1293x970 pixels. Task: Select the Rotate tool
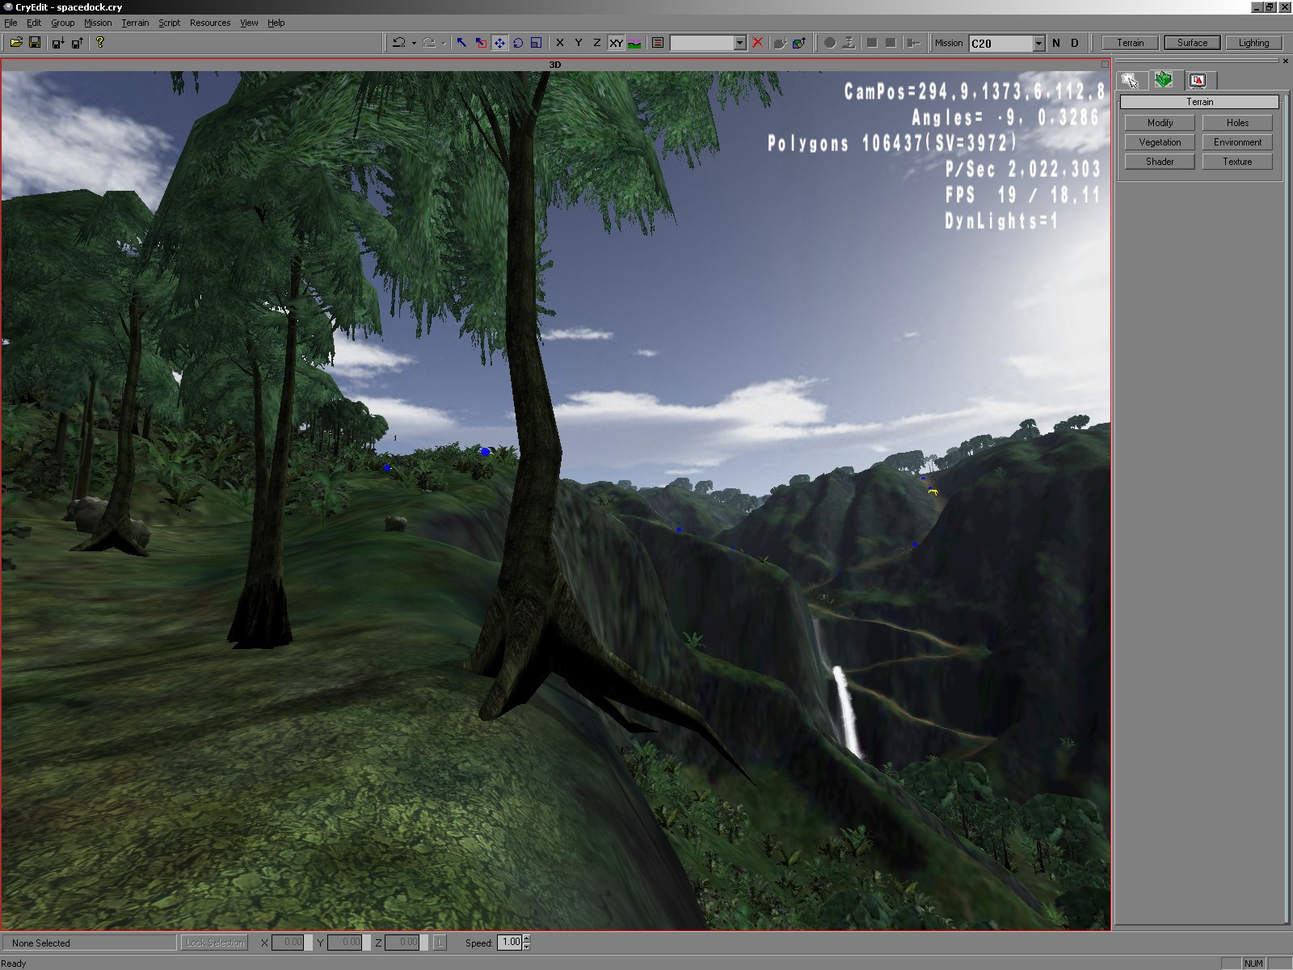tap(518, 43)
